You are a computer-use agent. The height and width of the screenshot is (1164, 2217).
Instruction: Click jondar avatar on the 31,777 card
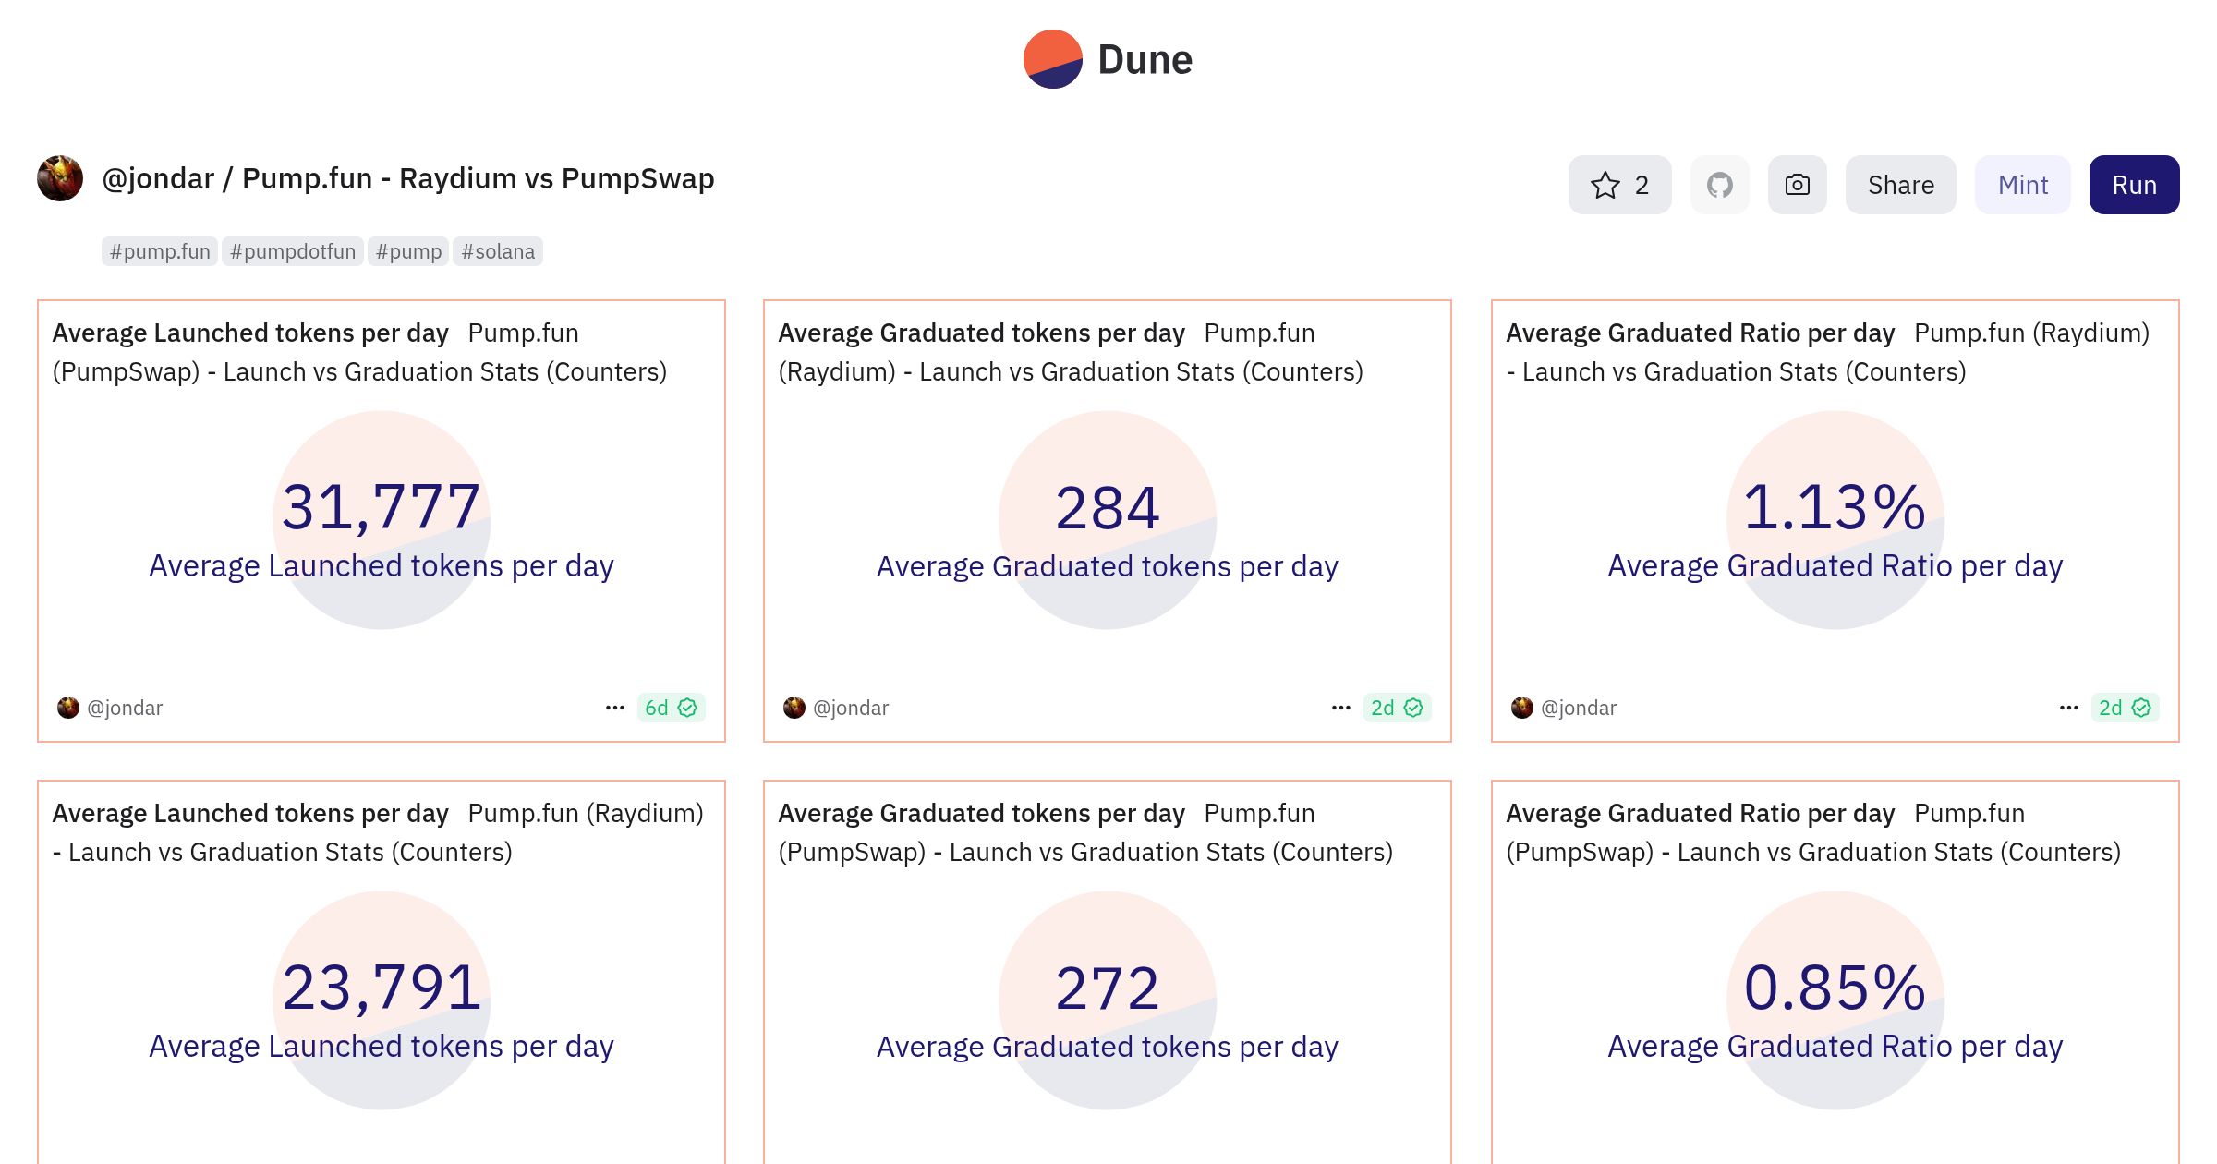click(68, 708)
